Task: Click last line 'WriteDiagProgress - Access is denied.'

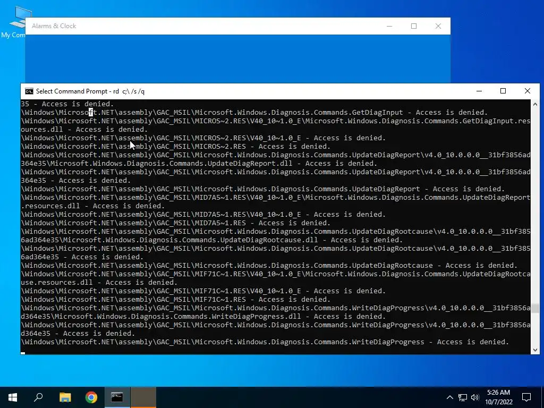Action: [265, 342]
